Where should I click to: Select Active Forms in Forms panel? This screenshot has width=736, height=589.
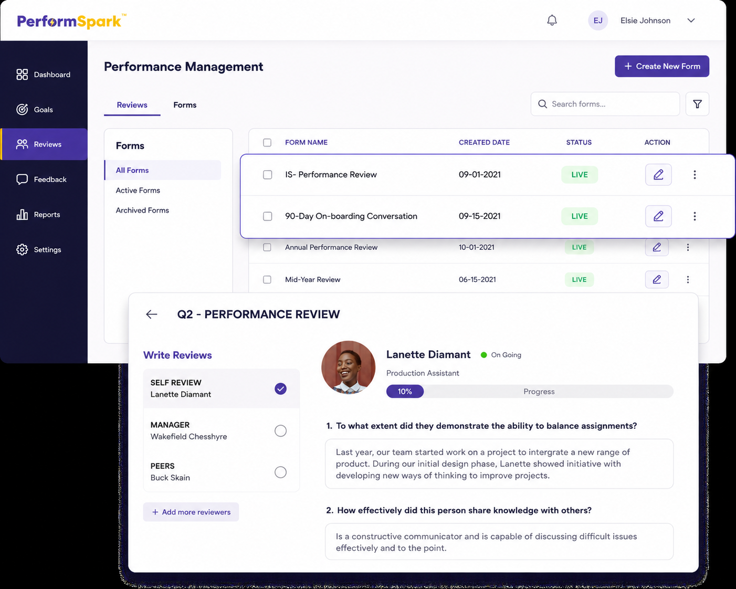pyautogui.click(x=138, y=191)
